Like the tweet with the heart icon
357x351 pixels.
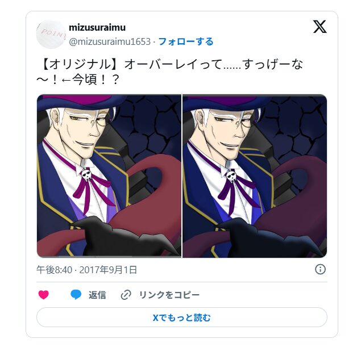43,295
